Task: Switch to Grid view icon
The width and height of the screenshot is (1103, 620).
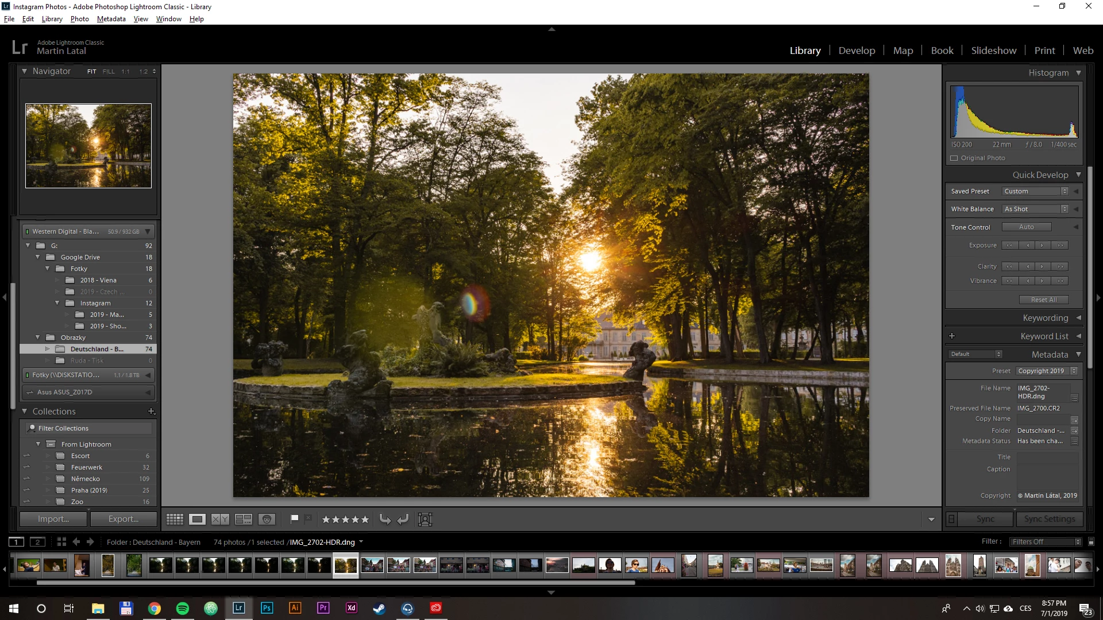Action: click(175, 520)
